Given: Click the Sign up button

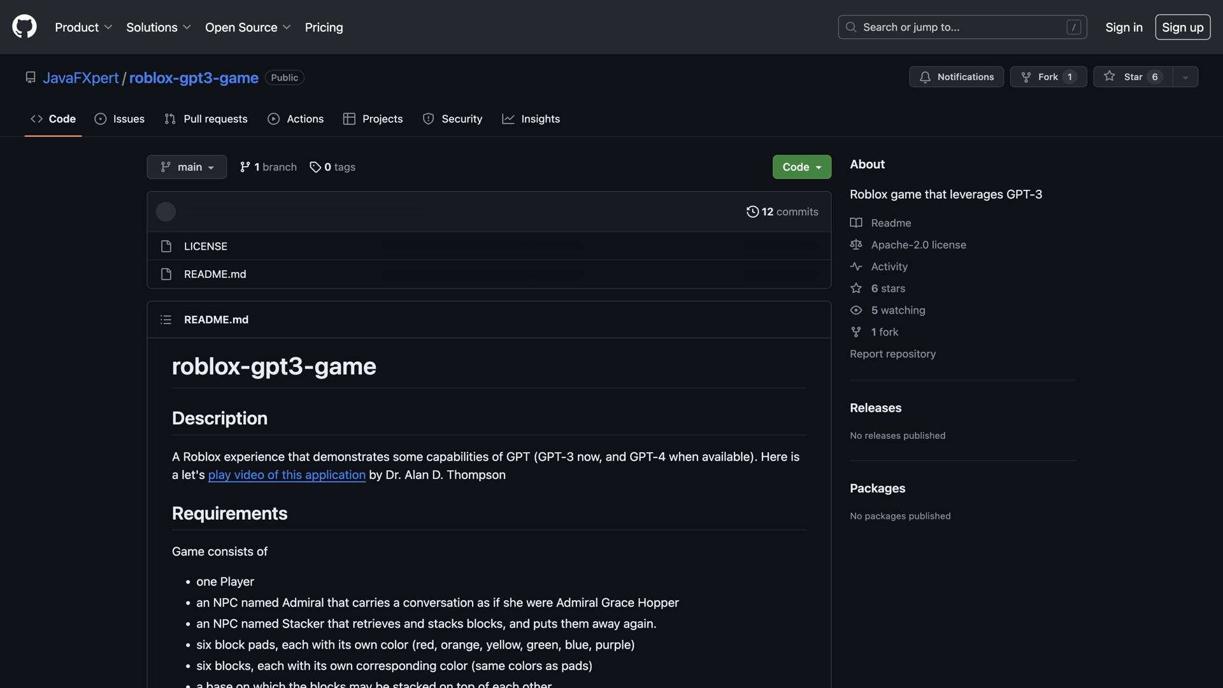Looking at the screenshot, I should 1182,27.
